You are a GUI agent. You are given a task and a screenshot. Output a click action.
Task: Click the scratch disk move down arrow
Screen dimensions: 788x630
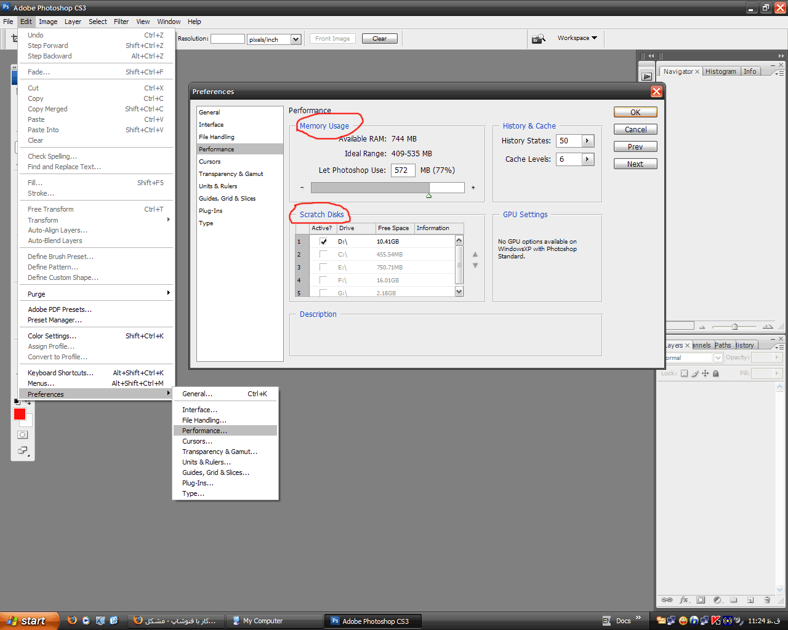point(475,266)
